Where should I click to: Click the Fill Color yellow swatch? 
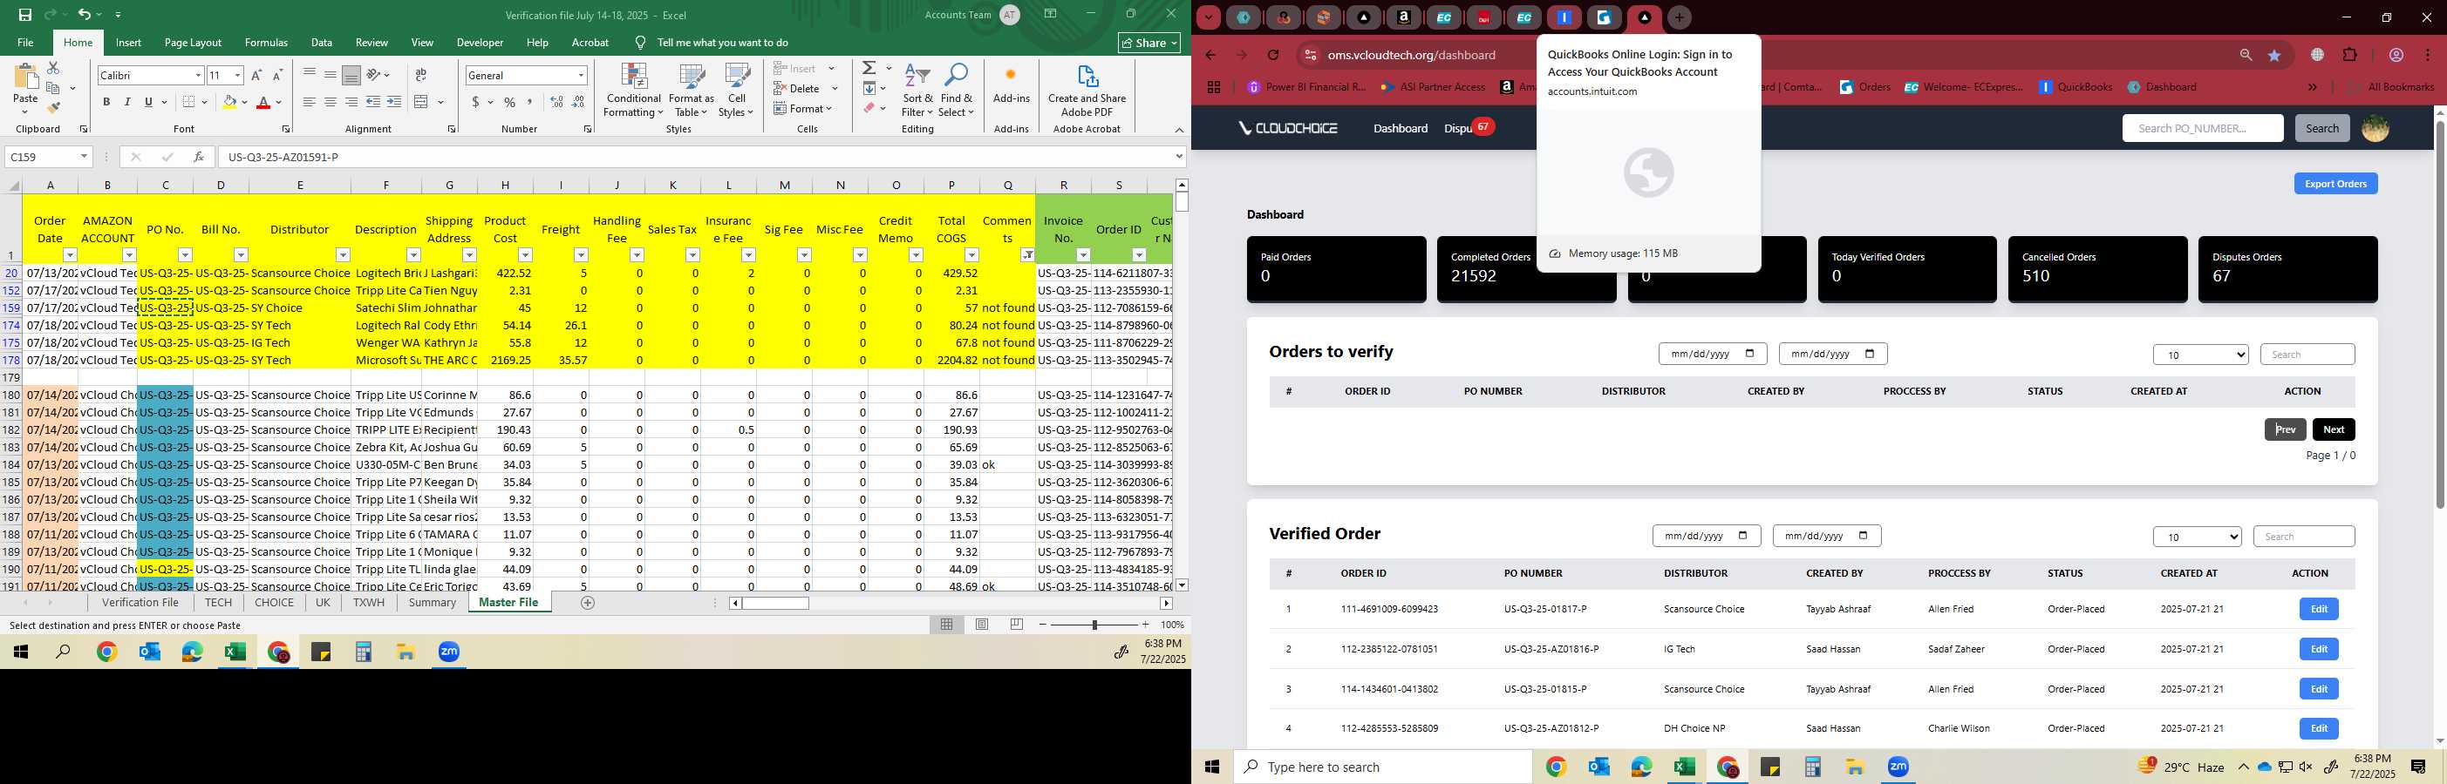(229, 102)
